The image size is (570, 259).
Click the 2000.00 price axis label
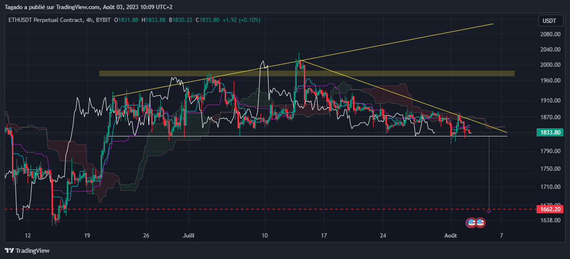pyautogui.click(x=549, y=65)
